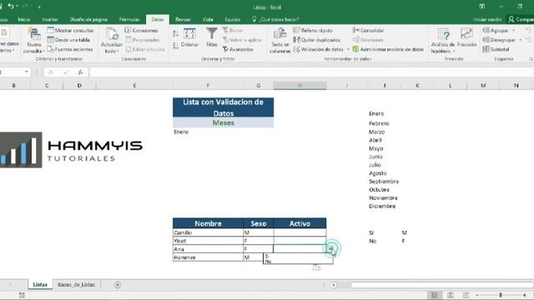This screenshot has height=300, width=534.
Task: Click the zoom slider handle
Action: coord(501,295)
